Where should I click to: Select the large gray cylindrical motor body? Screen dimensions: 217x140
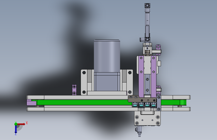click(107, 56)
